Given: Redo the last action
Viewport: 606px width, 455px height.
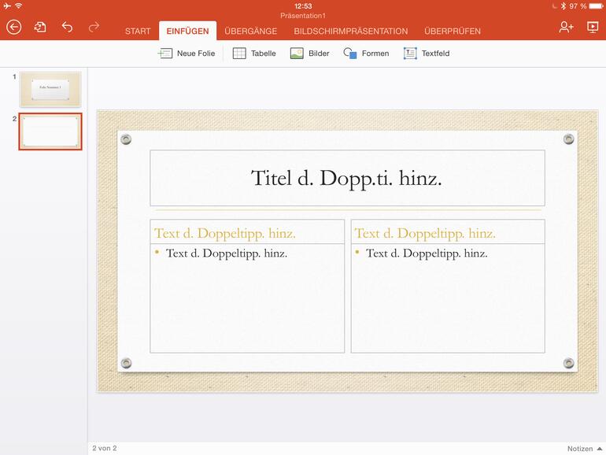Looking at the screenshot, I should coord(94,28).
